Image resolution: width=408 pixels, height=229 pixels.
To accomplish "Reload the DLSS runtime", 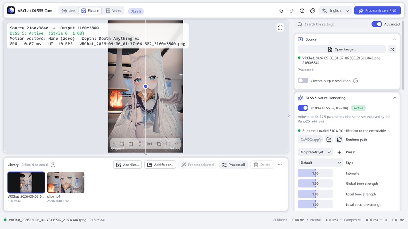I will tap(339, 140).
